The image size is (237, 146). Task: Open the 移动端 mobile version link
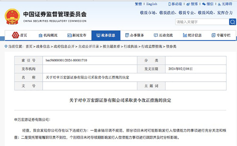point(176,4)
